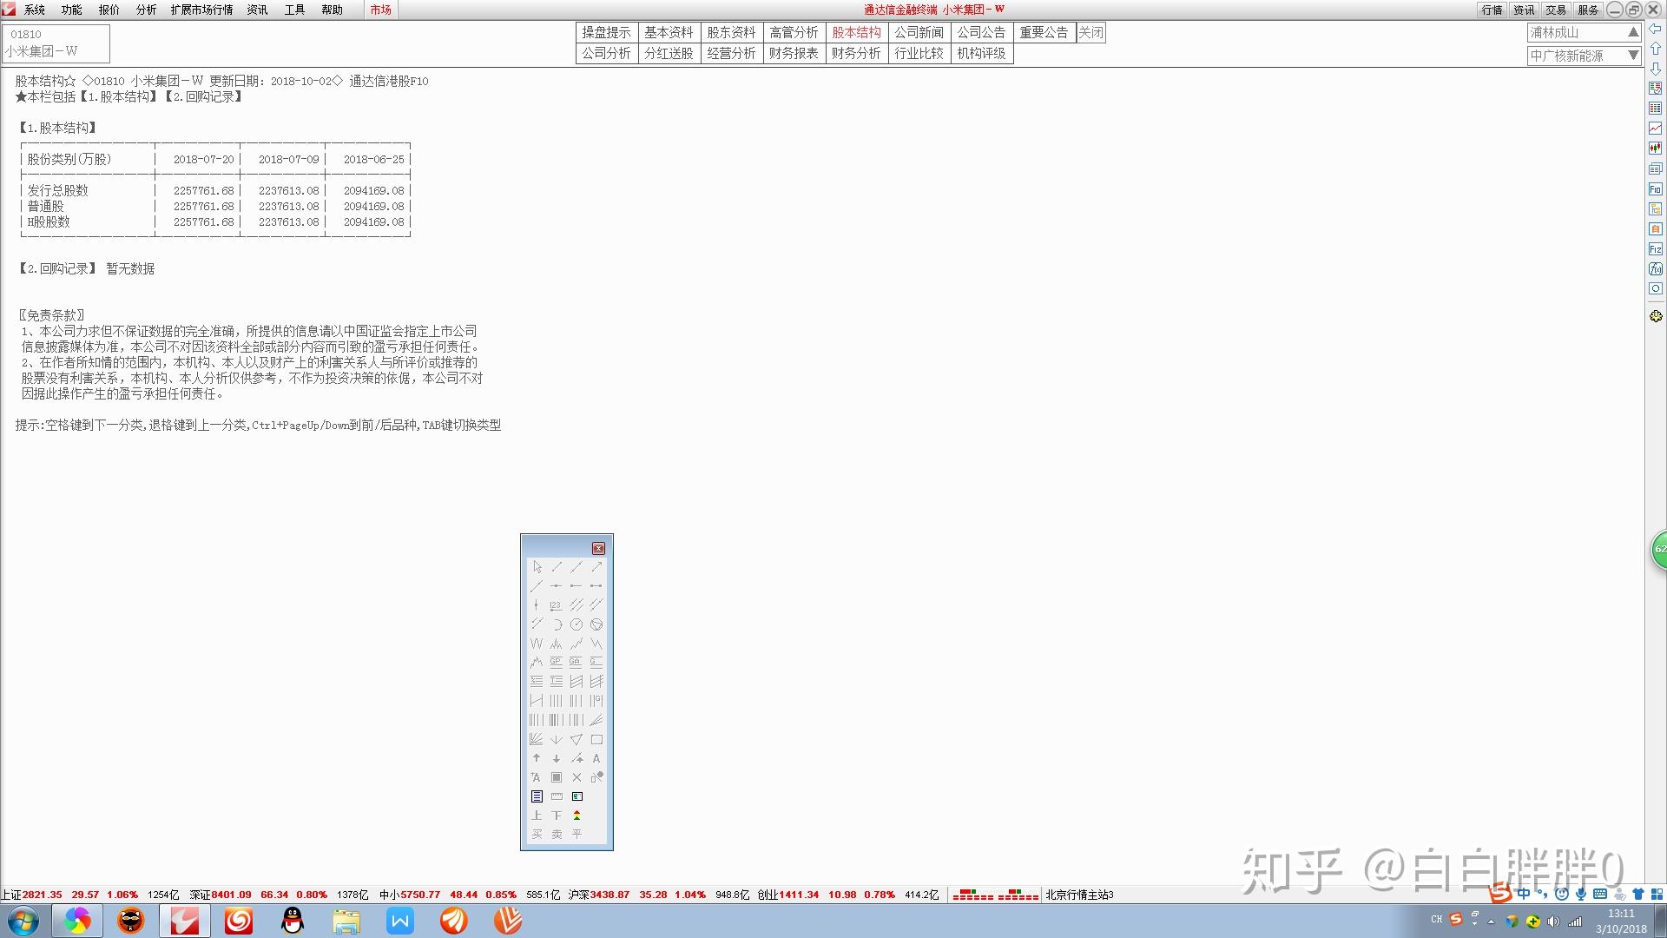Open the QQ penguin taskbar icon
Image resolution: width=1667 pixels, height=938 pixels.
pos(293,921)
